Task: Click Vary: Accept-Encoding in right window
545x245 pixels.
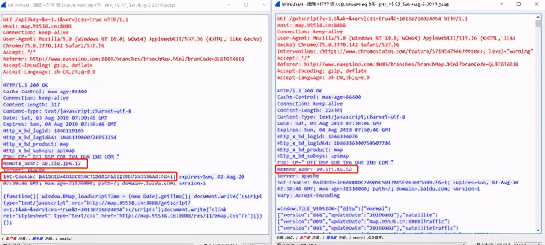Action: [308, 195]
